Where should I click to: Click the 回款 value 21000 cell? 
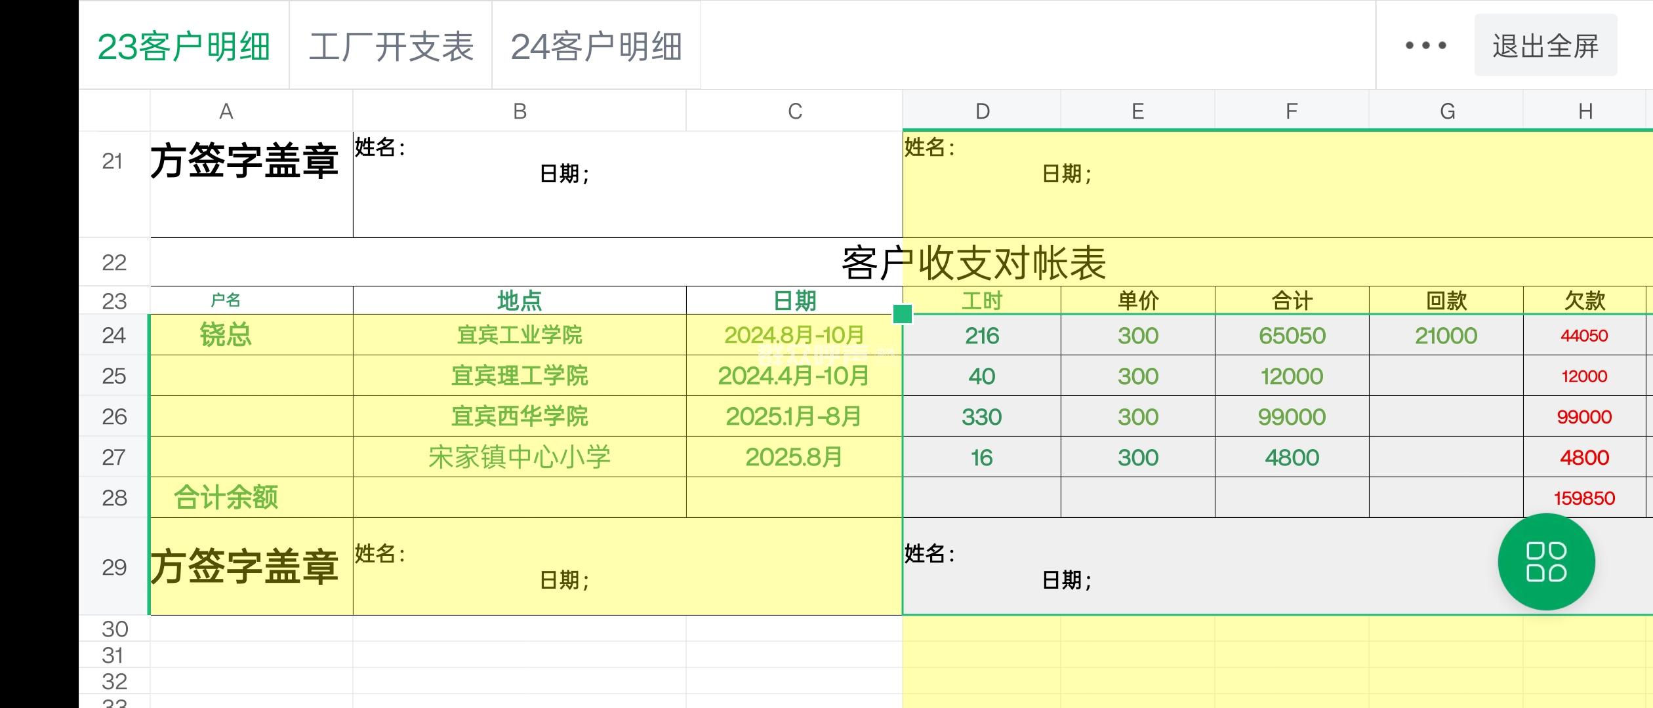point(1446,335)
